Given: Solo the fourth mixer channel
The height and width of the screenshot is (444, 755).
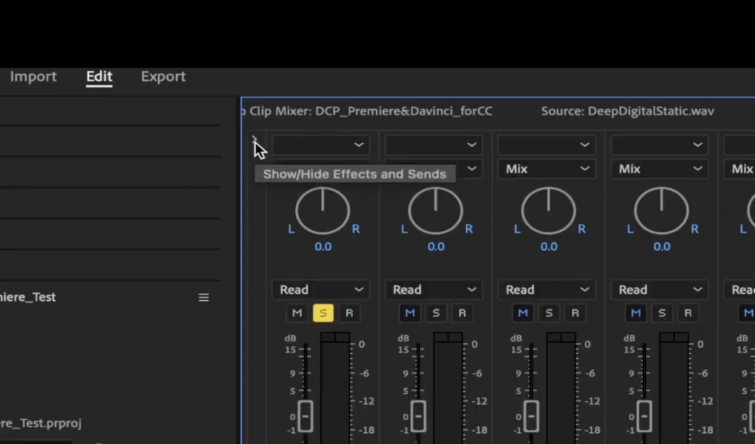Looking at the screenshot, I should pyautogui.click(x=661, y=313).
